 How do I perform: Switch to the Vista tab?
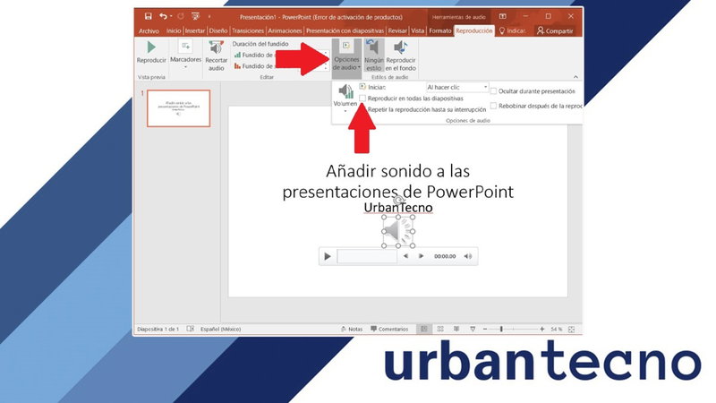(x=417, y=31)
